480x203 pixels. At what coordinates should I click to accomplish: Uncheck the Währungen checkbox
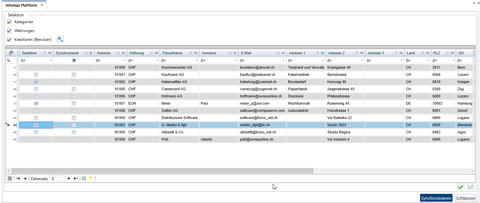pyautogui.click(x=9, y=31)
